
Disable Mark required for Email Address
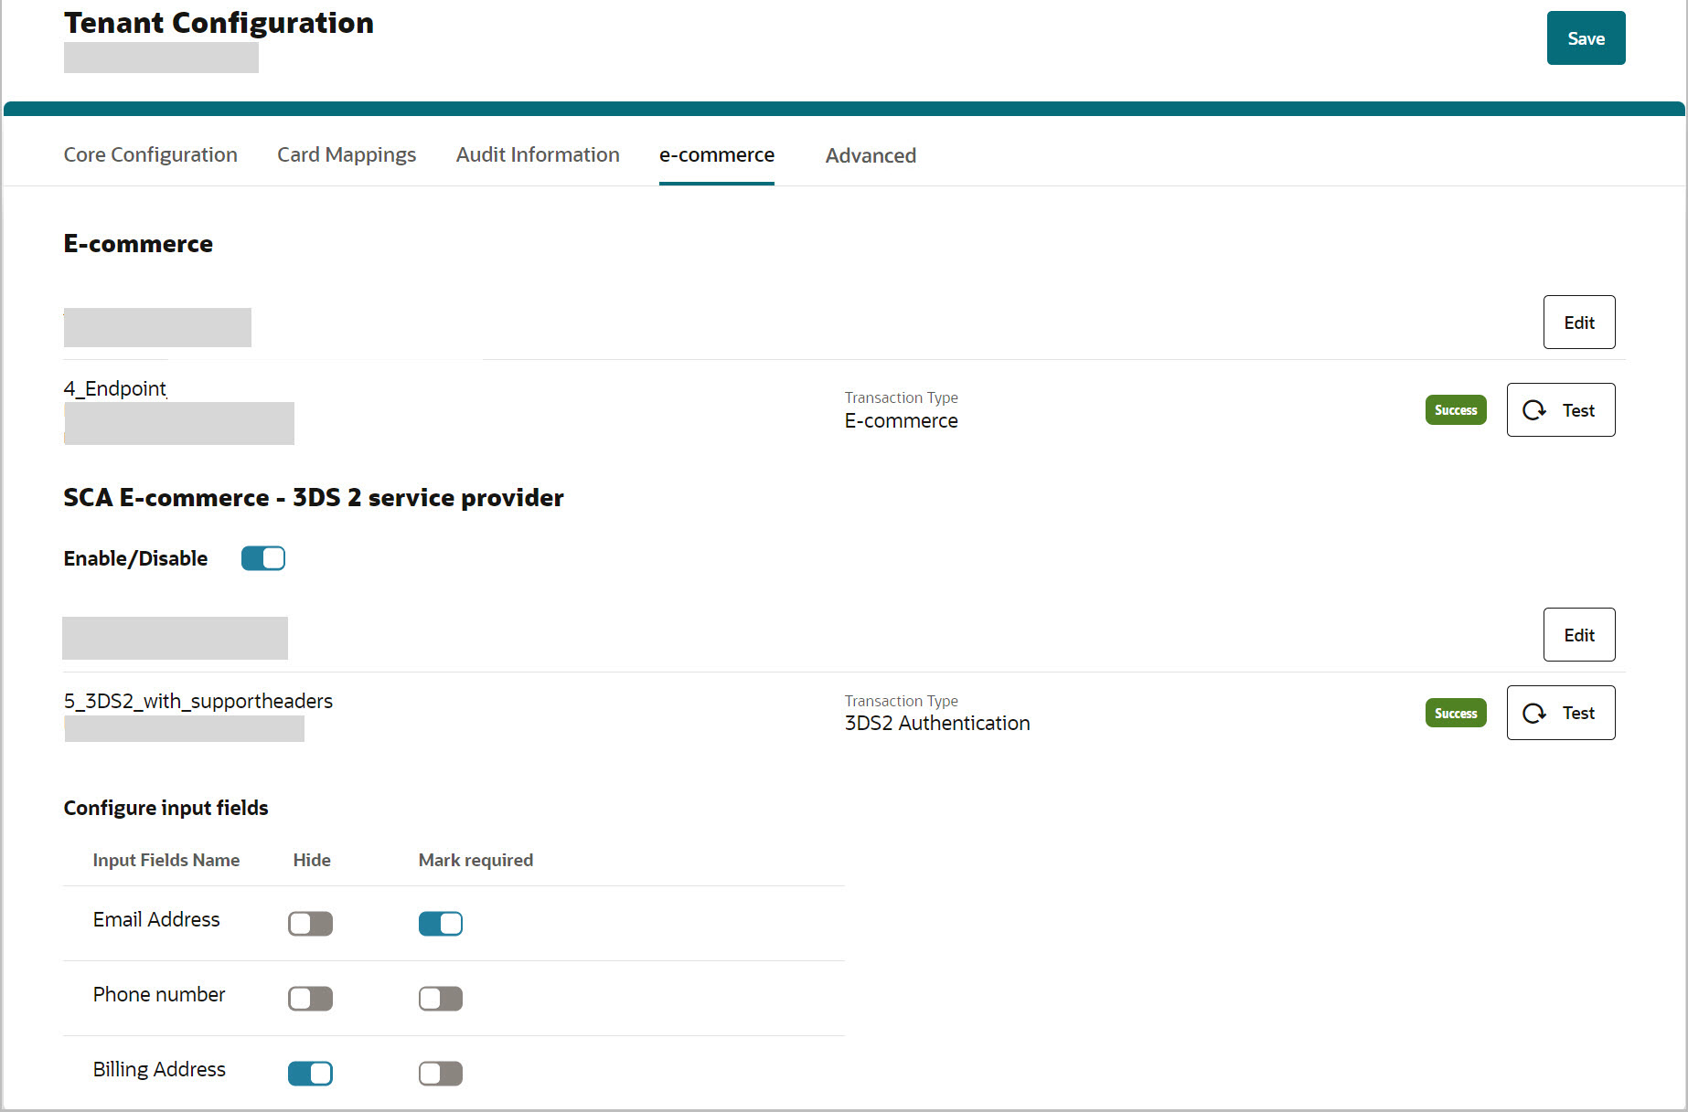tap(440, 923)
